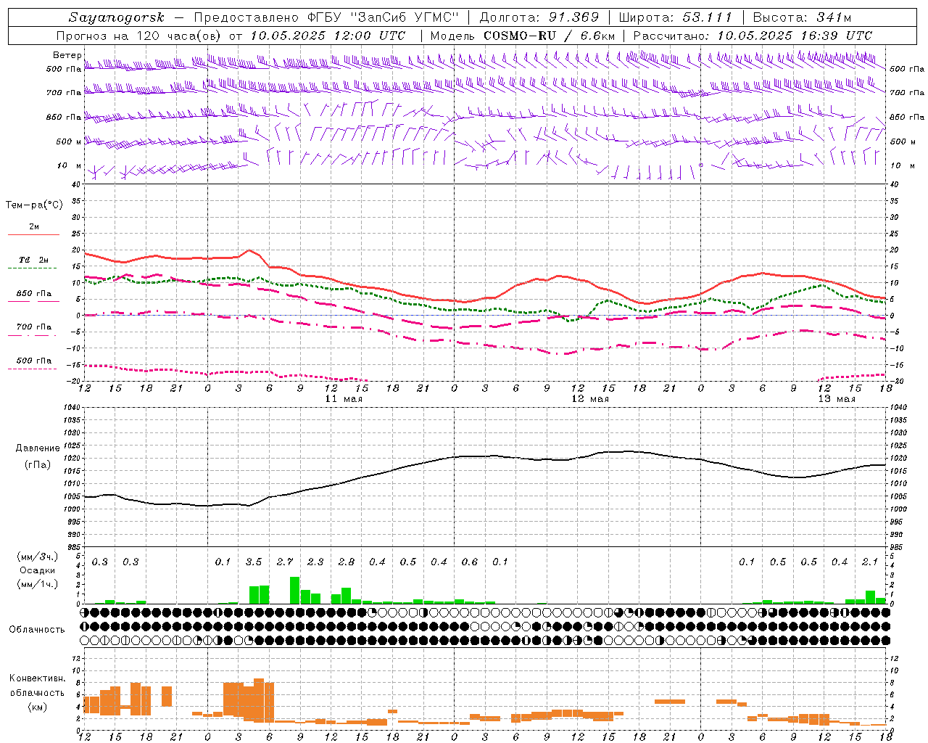928x743 pixels.
Task: Click the "Высота: 341м" header entry
Action: (802, 17)
